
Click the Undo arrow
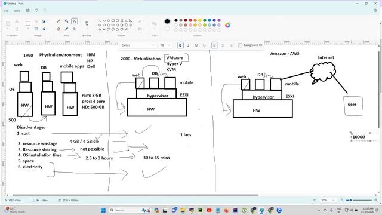point(36,11)
